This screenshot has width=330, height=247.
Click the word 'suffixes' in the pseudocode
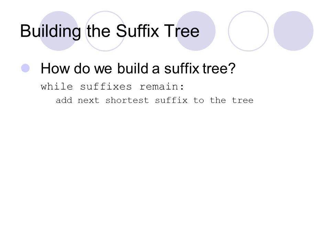(x=106, y=86)
